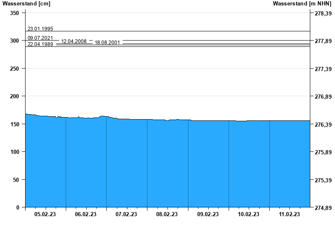Click the 05.02.23 date on x-axis
The height and width of the screenshot is (230, 335).
[x=45, y=215]
